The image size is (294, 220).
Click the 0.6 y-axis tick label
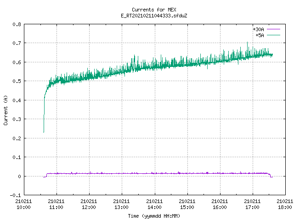[17, 62]
